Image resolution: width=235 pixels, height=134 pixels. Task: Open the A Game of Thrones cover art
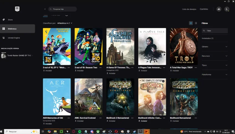(120, 47)
